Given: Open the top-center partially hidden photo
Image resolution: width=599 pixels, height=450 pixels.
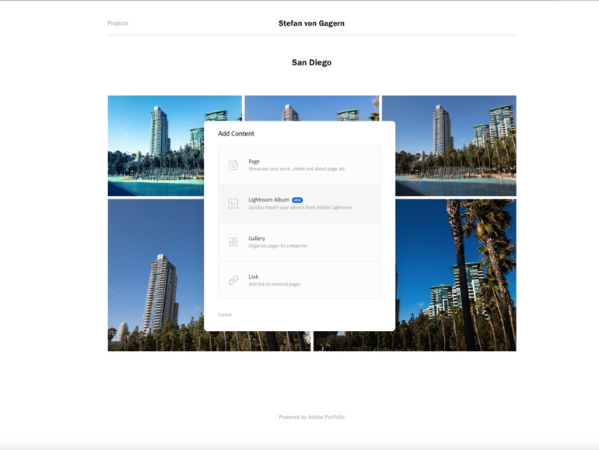Looking at the screenshot, I should (x=312, y=108).
